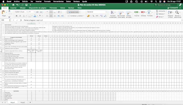183x105 pixels.
Task: Open the borders dropdown arrow
Action: point(32,16)
